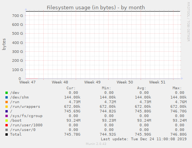This screenshot has height=148, width=192.
Task: Click the 200 G y-axis label
Action: (17, 61)
